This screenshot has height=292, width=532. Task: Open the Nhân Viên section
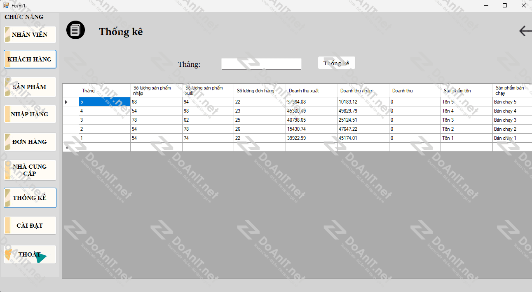pyautogui.click(x=30, y=35)
